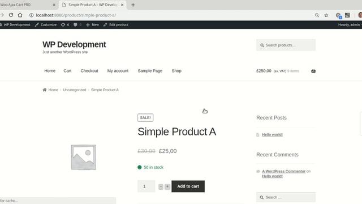
Task: Focus the Search products field
Action: [286, 45]
